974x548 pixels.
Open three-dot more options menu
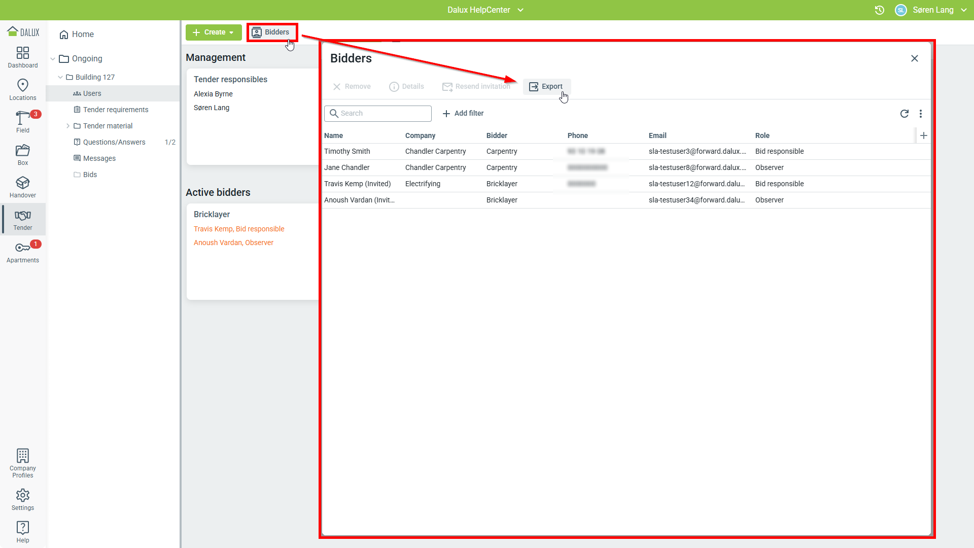click(921, 114)
